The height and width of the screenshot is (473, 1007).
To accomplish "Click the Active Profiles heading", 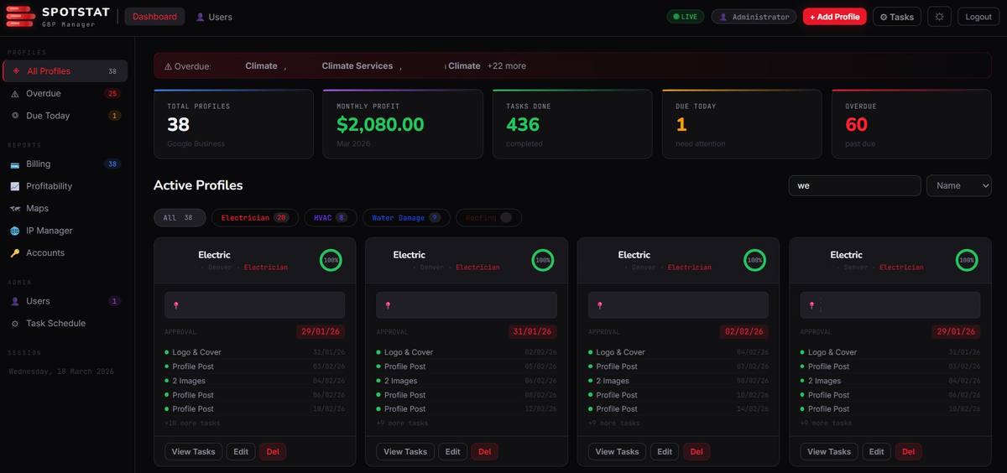I will 198,185.
